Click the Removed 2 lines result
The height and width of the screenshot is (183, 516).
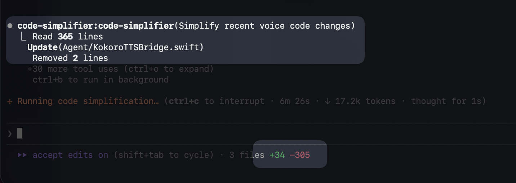(70, 58)
